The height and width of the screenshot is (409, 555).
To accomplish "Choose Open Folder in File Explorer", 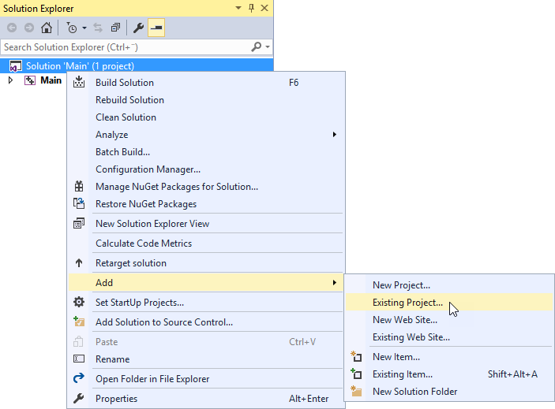I will click(152, 379).
